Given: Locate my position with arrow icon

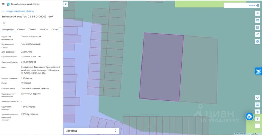Looking at the screenshot, I should (257, 98).
